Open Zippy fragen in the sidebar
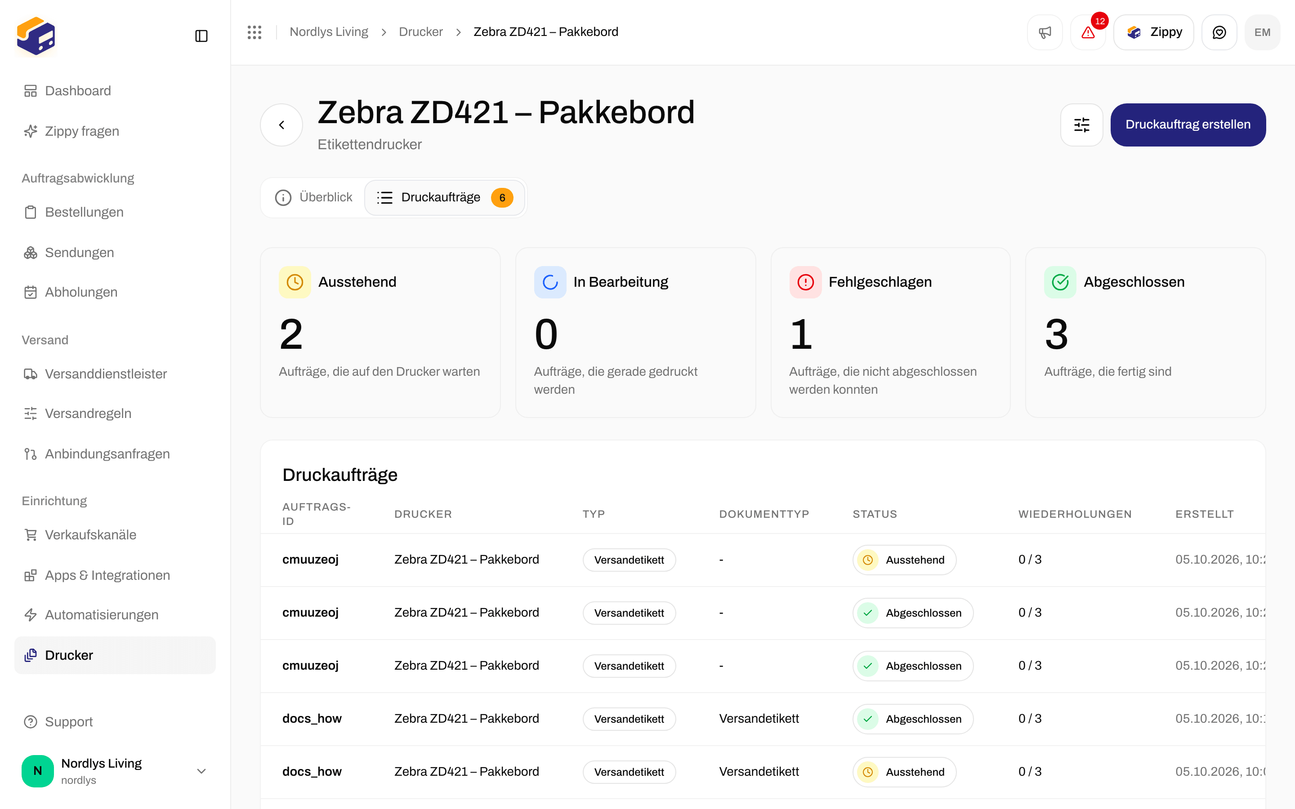The image size is (1295, 809). (x=115, y=131)
